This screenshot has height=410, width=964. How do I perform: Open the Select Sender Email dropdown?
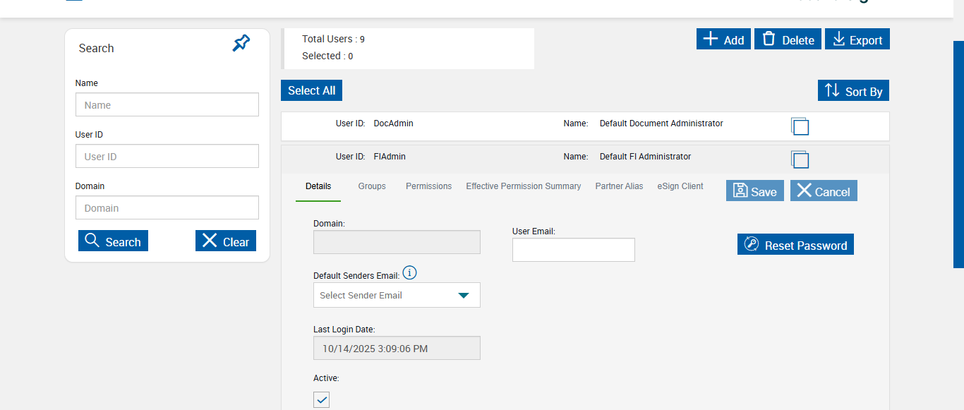[397, 295]
